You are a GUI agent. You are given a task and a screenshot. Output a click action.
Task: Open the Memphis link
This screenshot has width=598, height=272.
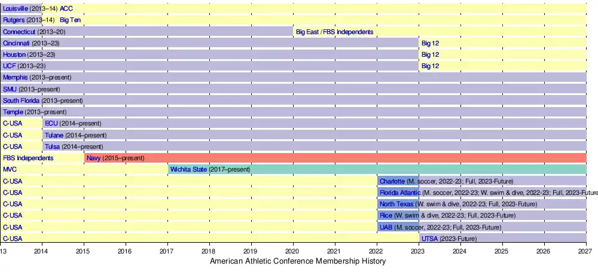tap(15, 78)
